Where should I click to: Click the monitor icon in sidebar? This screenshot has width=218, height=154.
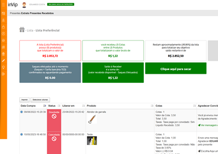click(3, 13)
